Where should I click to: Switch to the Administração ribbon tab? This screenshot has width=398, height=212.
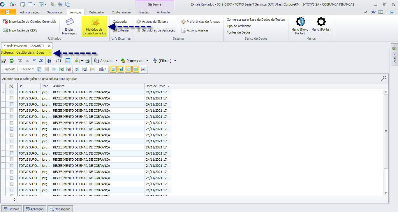pyautogui.click(x=30, y=12)
